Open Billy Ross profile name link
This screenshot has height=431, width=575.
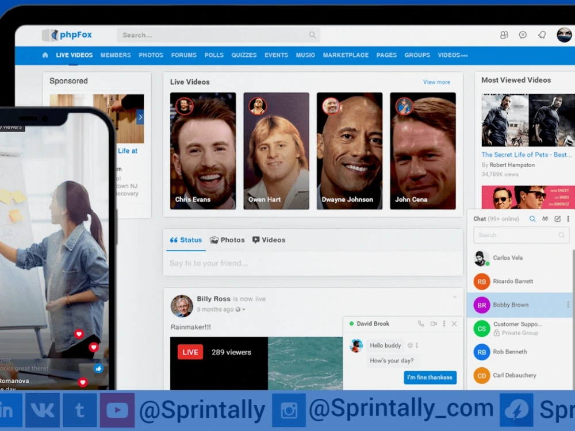click(x=213, y=299)
